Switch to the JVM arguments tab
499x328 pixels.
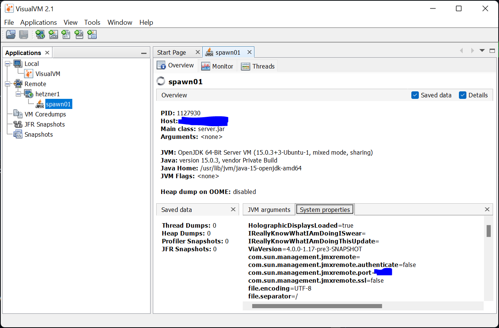pos(269,210)
